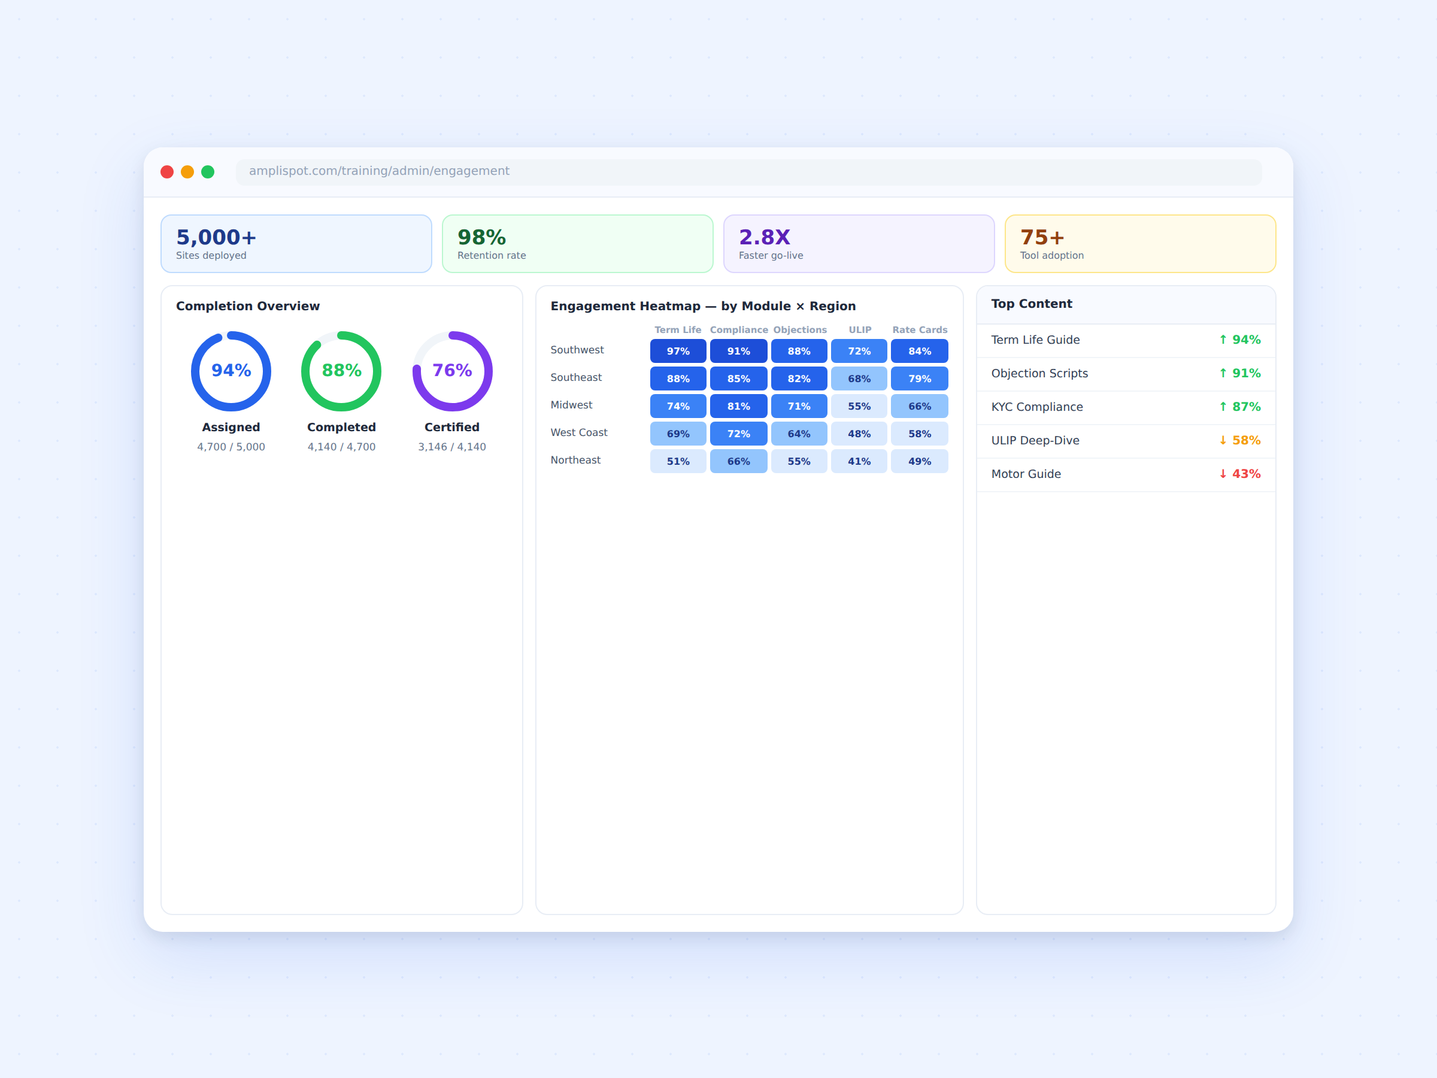Open the ULIP Deep-Dive row
The width and height of the screenshot is (1437, 1078).
pyautogui.click(x=1126, y=441)
